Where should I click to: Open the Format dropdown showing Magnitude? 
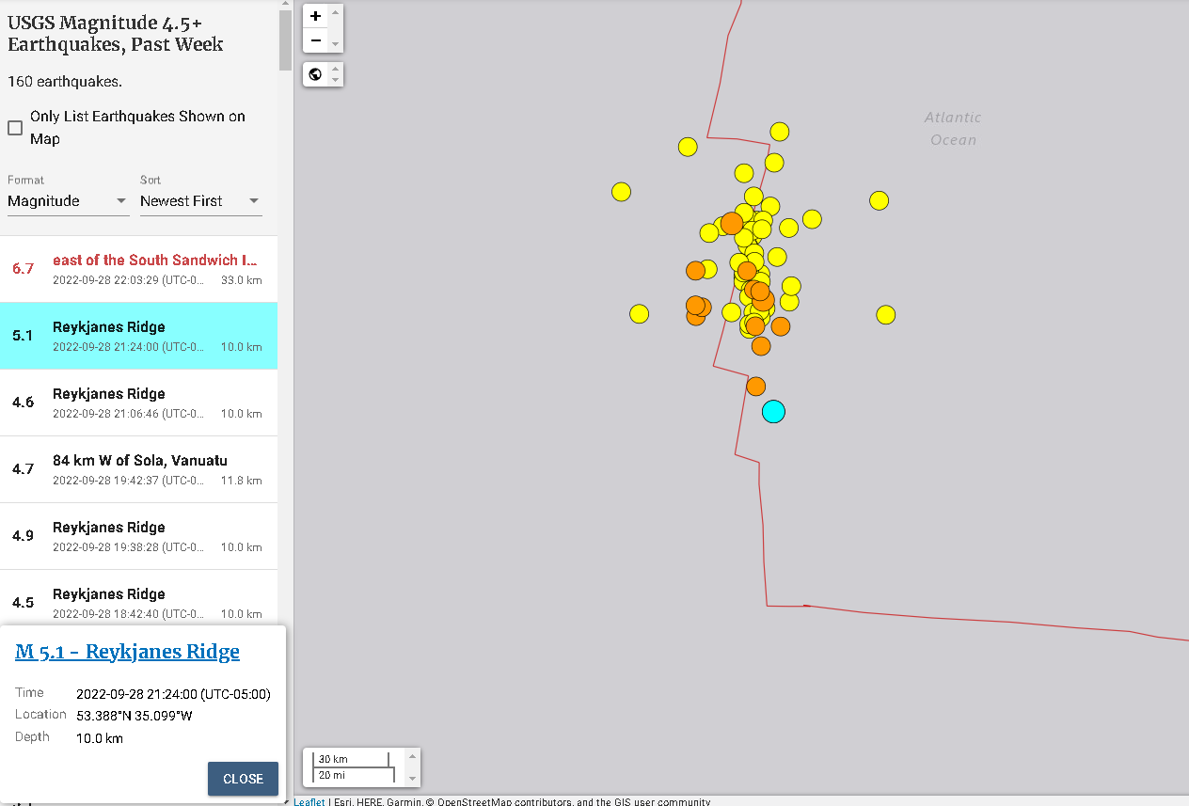68,201
